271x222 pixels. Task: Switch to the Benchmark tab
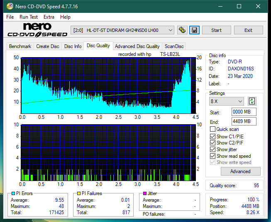[20, 46]
